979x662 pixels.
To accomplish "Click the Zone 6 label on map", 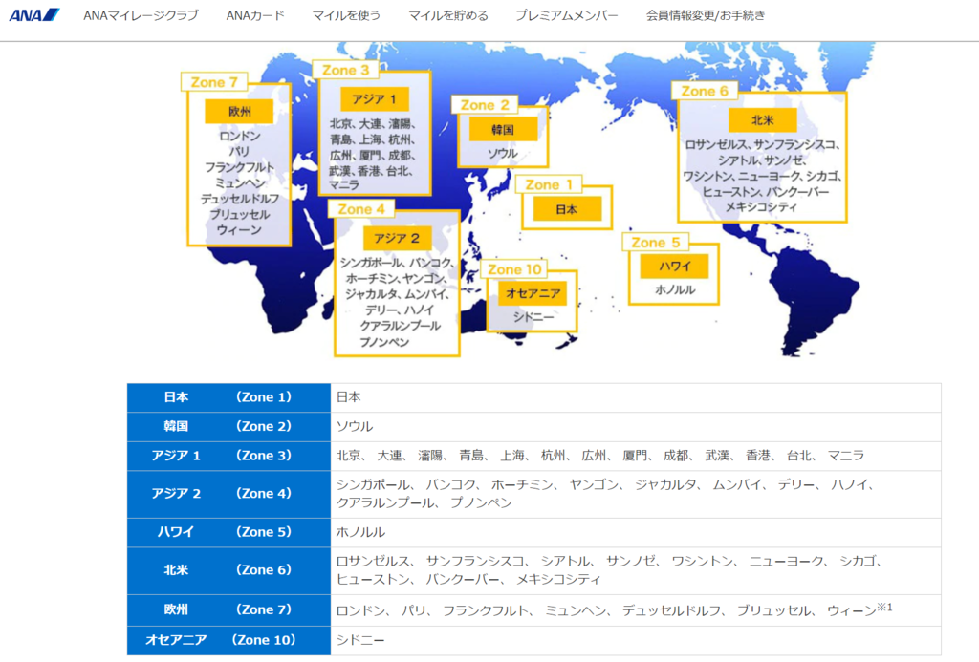I will (705, 91).
